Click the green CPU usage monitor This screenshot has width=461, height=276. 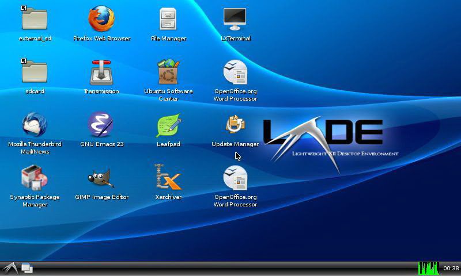pos(428,269)
